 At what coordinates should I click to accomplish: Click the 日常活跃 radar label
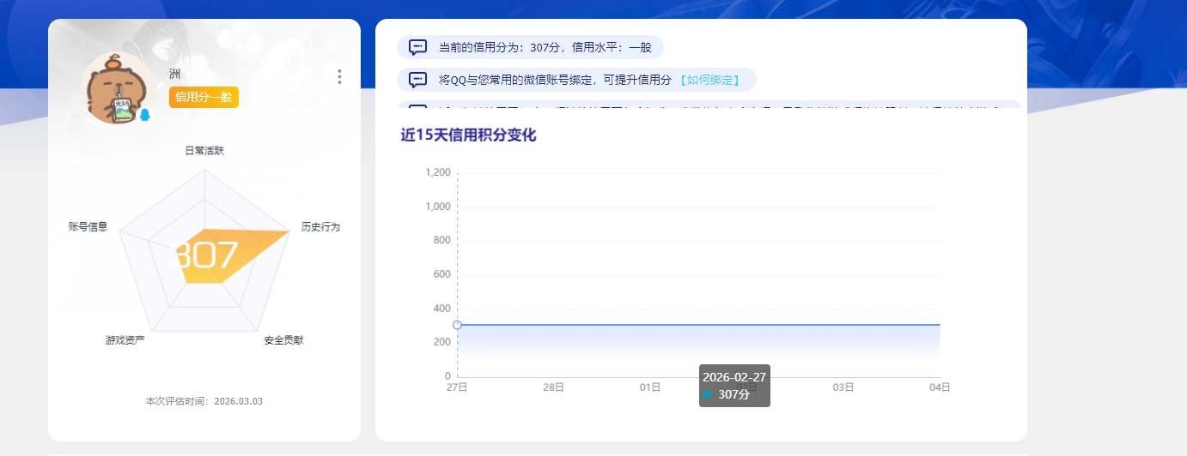click(204, 151)
